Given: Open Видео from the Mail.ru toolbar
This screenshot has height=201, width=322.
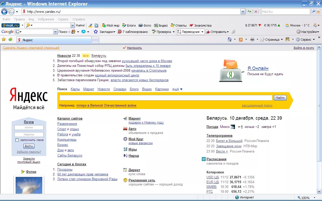Looking at the screenshot, I should click(161, 25).
